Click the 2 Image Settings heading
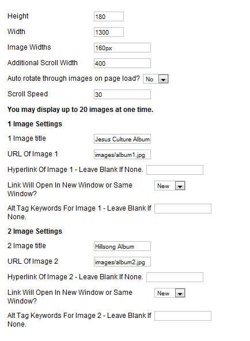 [x=35, y=231]
